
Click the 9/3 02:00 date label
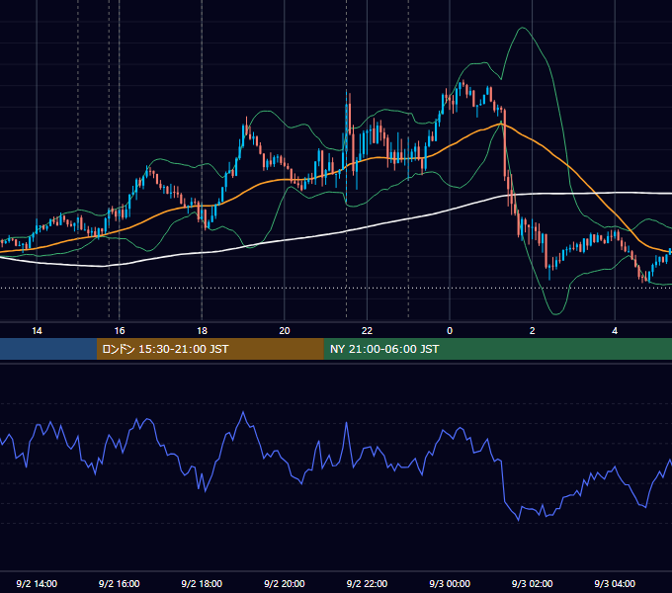pos(533,584)
